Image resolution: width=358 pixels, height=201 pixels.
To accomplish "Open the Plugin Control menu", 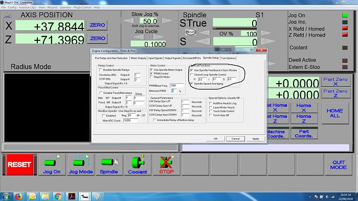I will coord(82,8).
